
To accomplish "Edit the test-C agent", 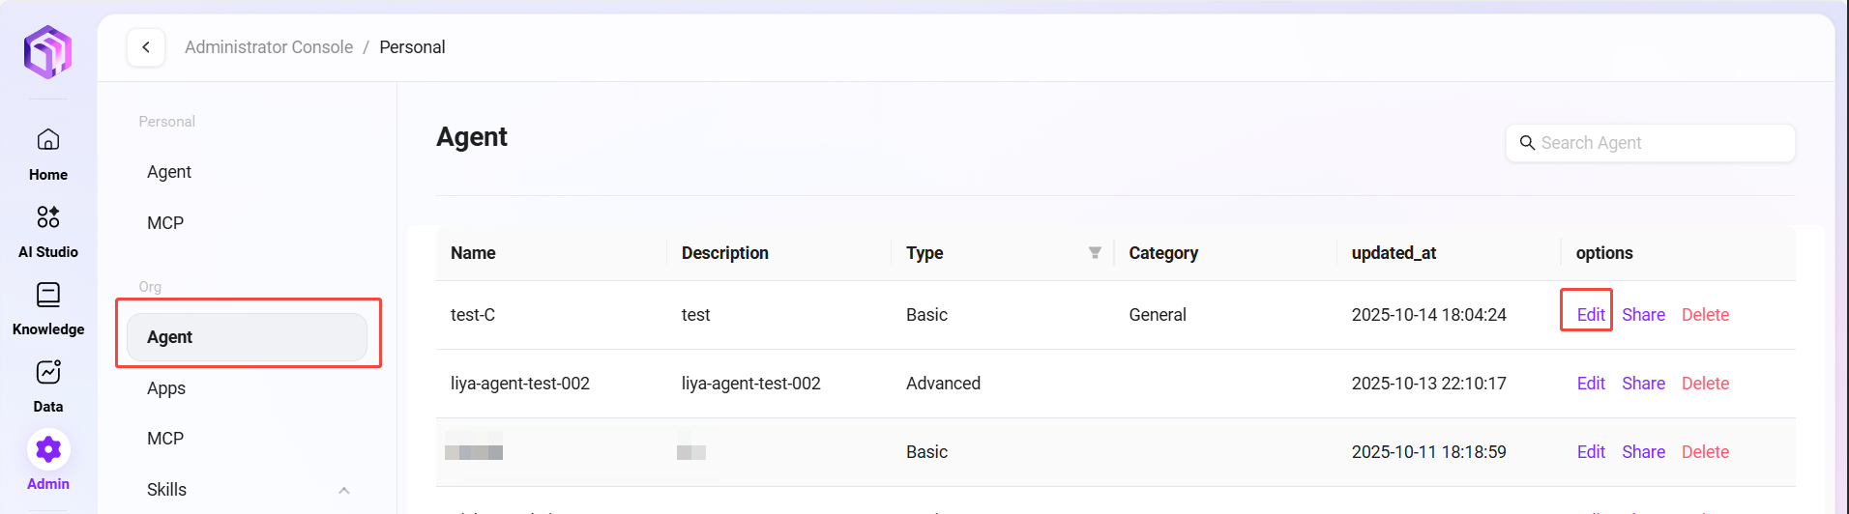I will click(1590, 315).
